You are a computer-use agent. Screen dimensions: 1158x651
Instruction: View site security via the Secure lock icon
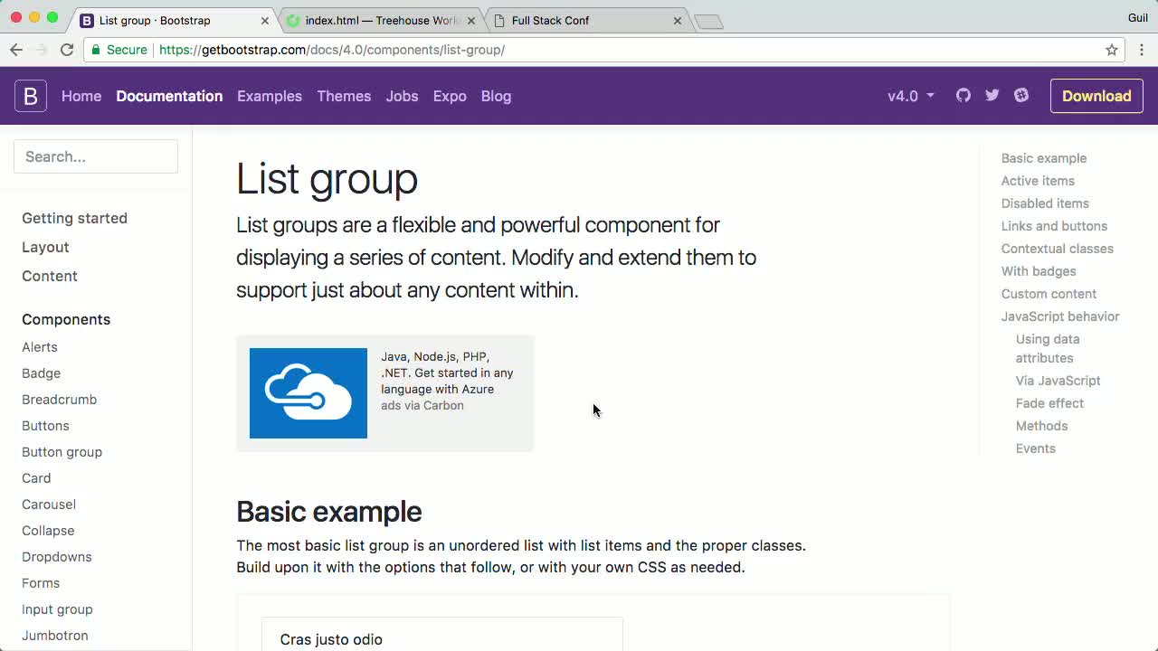pyautogui.click(x=96, y=50)
